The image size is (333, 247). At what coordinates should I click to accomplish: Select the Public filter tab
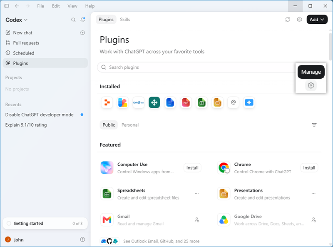click(x=109, y=125)
